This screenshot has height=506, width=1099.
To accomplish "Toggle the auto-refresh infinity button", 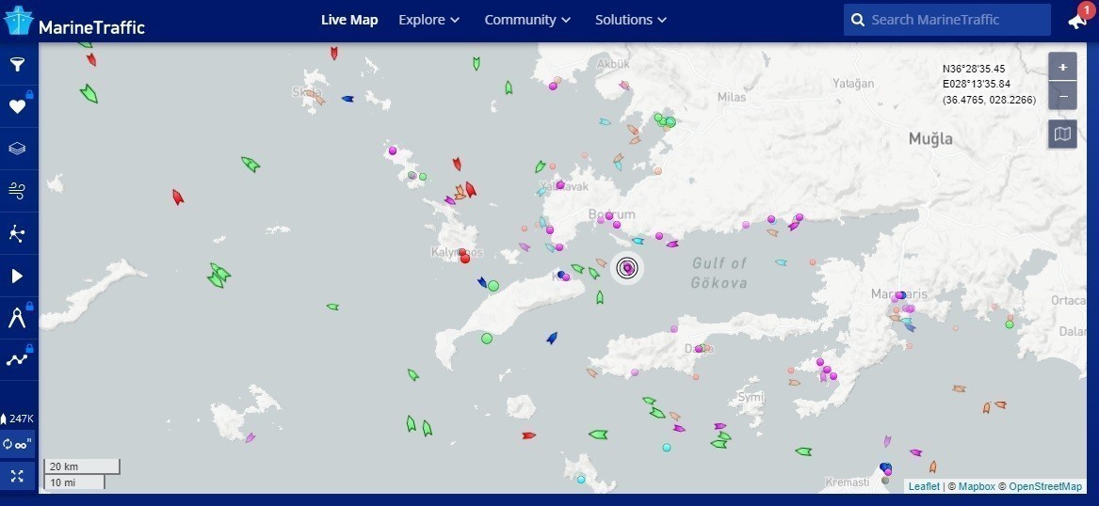I will tap(18, 444).
